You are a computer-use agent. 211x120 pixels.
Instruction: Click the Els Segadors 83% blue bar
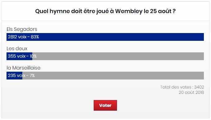[x=105, y=37]
